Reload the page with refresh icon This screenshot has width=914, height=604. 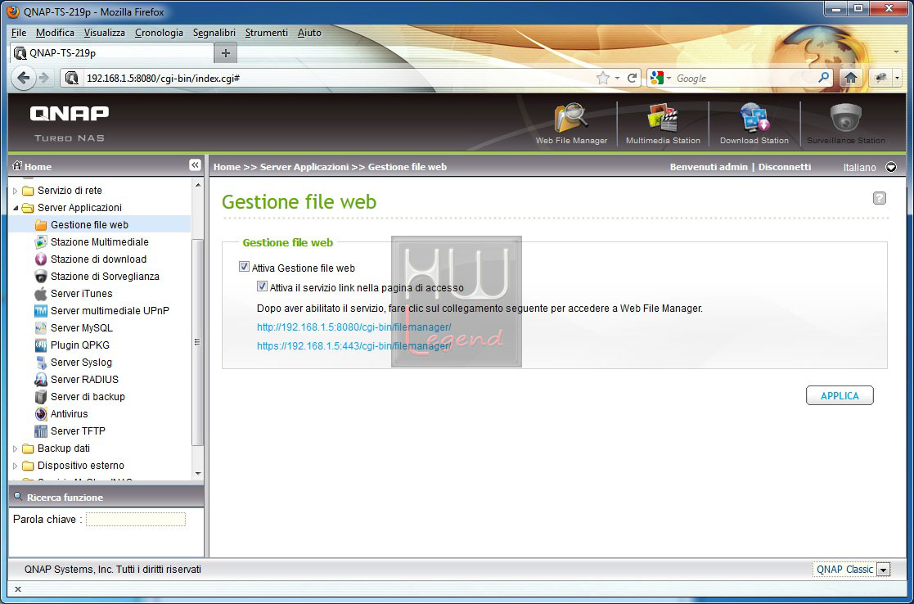click(632, 78)
